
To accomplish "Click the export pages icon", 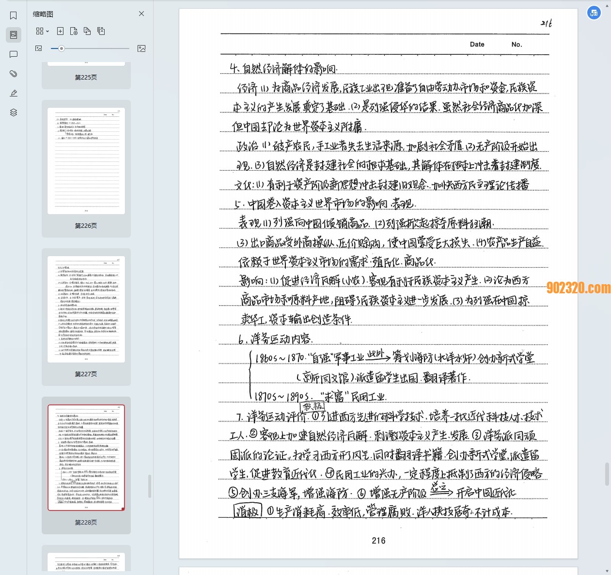I will [101, 31].
